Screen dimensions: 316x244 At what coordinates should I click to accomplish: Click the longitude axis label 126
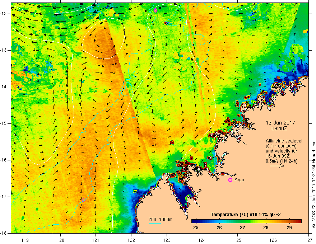click(x=273, y=240)
